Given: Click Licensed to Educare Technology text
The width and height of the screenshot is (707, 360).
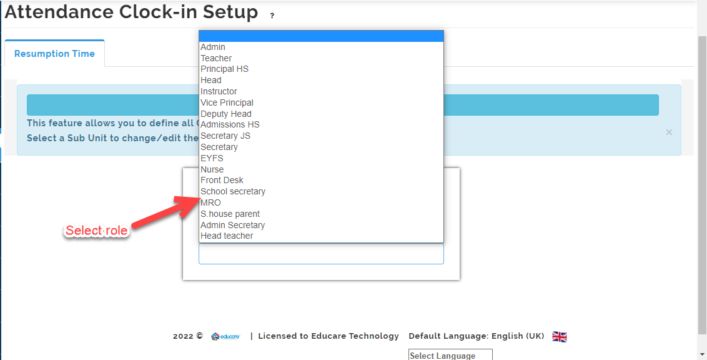Looking at the screenshot, I should 329,336.
